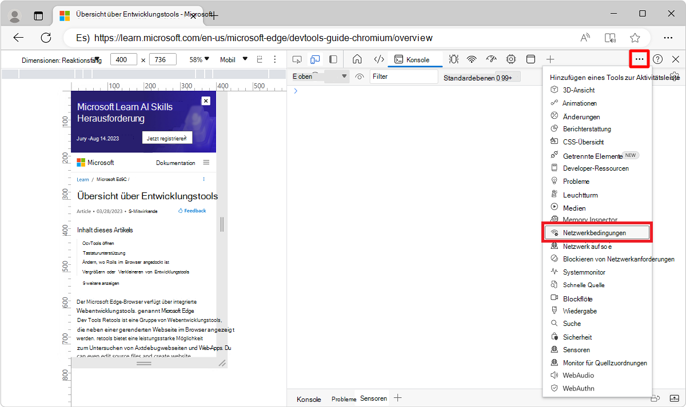Switch to bottom Konsole drawer tab
686x407 pixels.
pyautogui.click(x=309, y=399)
